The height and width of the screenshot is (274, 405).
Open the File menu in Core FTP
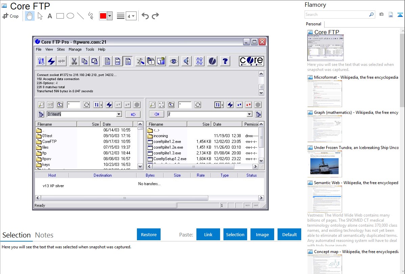(x=39, y=49)
